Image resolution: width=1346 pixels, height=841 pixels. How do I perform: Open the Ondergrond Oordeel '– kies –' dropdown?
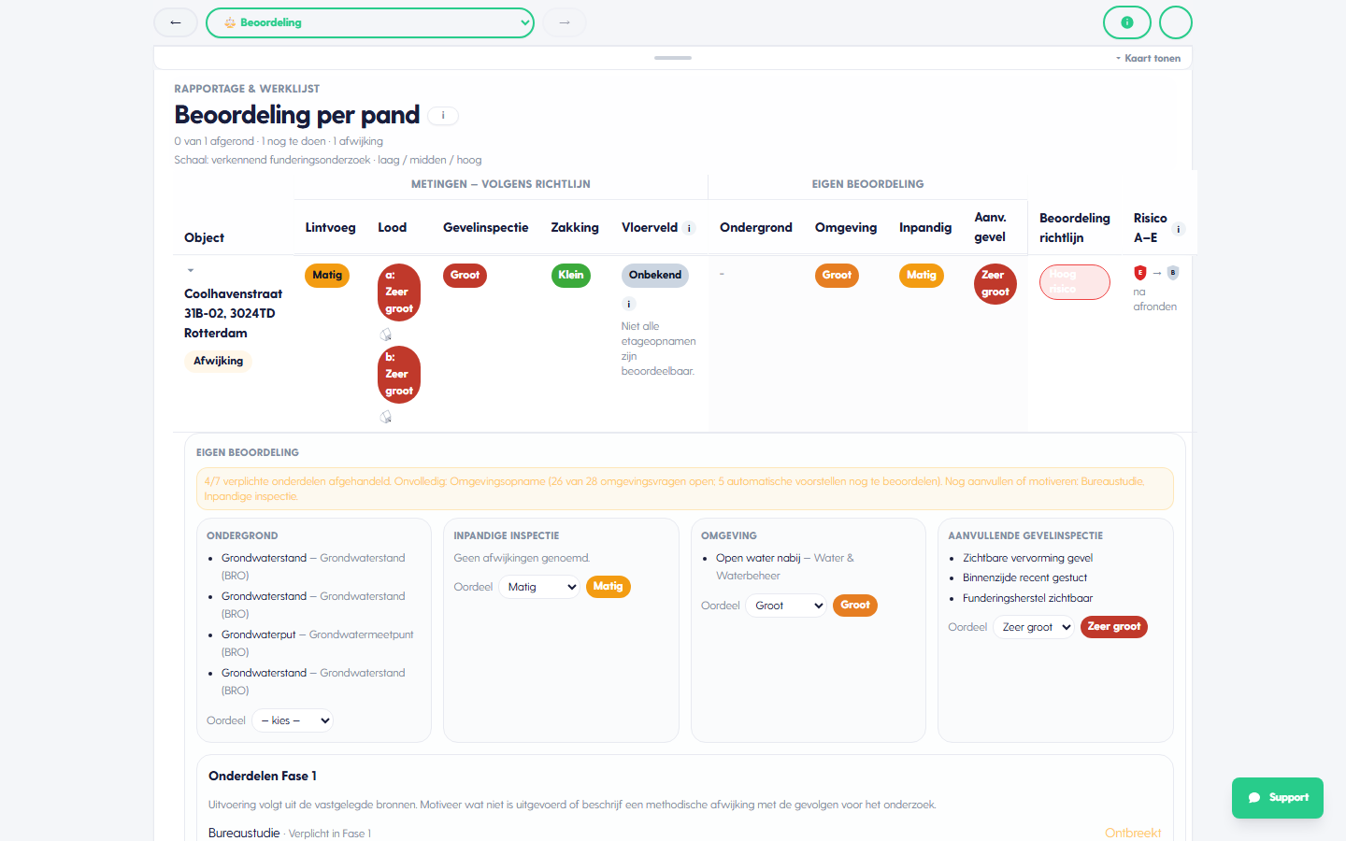coord(293,720)
